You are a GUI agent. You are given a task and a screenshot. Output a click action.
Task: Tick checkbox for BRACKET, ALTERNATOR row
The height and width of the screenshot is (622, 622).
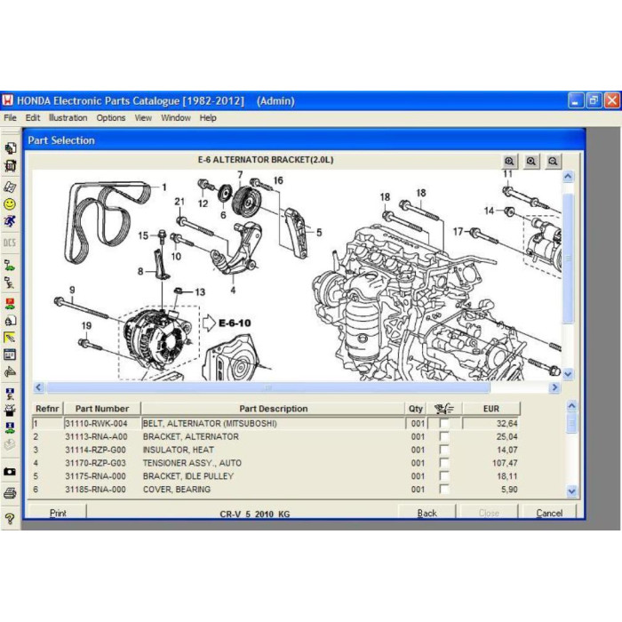coord(444,437)
